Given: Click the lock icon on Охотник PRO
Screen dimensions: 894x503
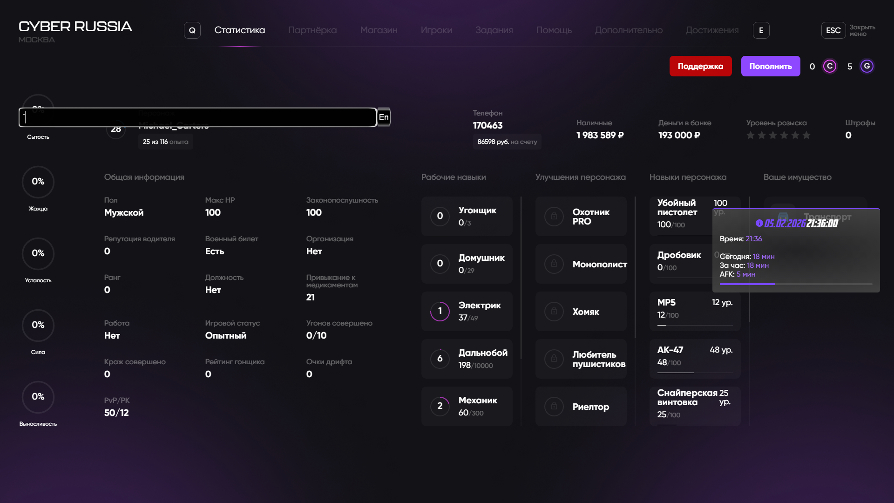Looking at the screenshot, I should (554, 217).
